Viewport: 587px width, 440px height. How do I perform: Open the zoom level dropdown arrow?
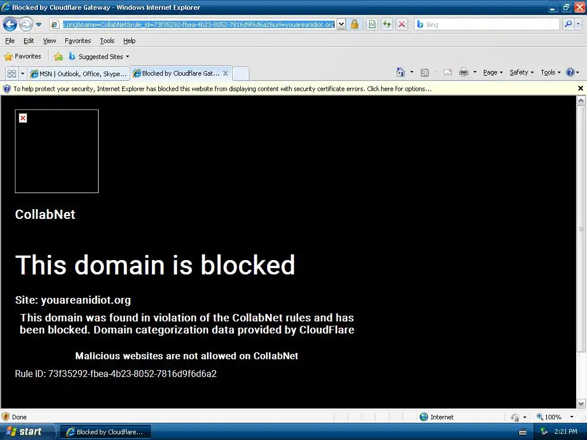pos(572,417)
